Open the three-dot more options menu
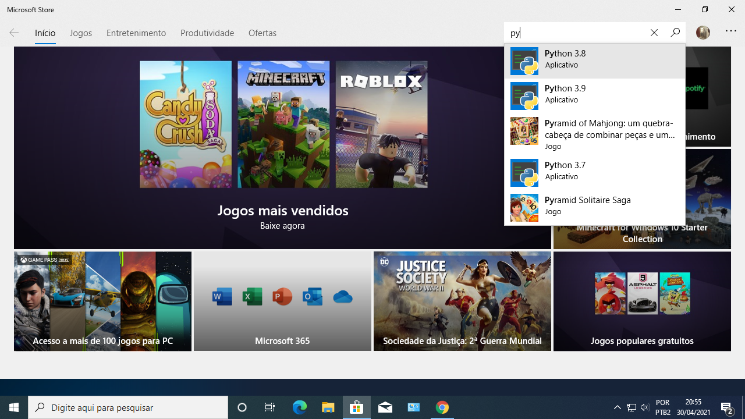Image resolution: width=745 pixels, height=419 pixels. click(x=731, y=31)
